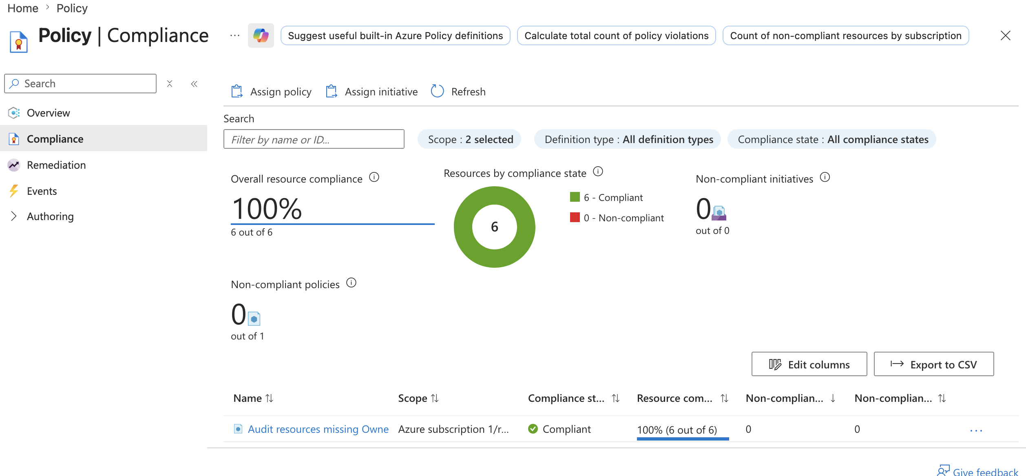Click the Policy page icon beside title
Image resolution: width=1026 pixels, height=476 pixels.
19,42
